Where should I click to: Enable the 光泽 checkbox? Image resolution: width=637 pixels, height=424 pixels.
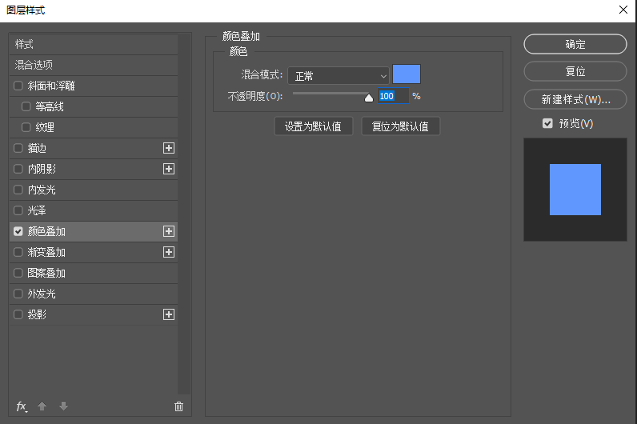[x=18, y=210]
